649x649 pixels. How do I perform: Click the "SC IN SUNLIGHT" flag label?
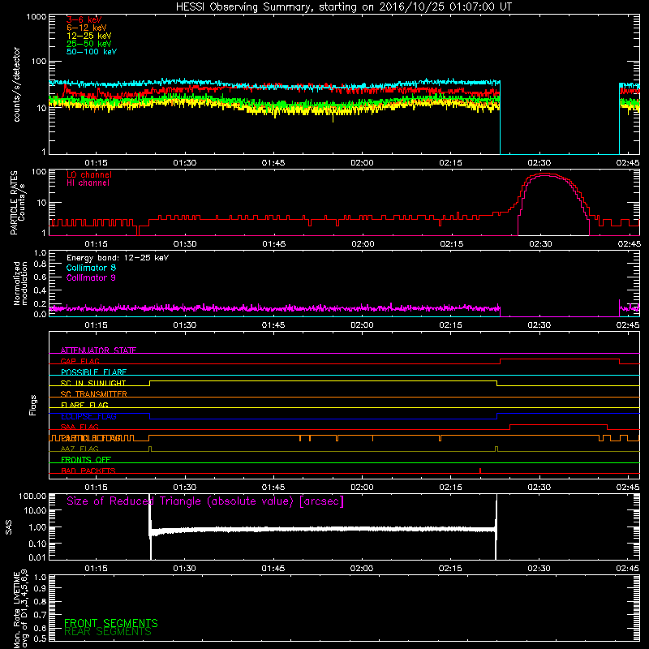point(93,383)
